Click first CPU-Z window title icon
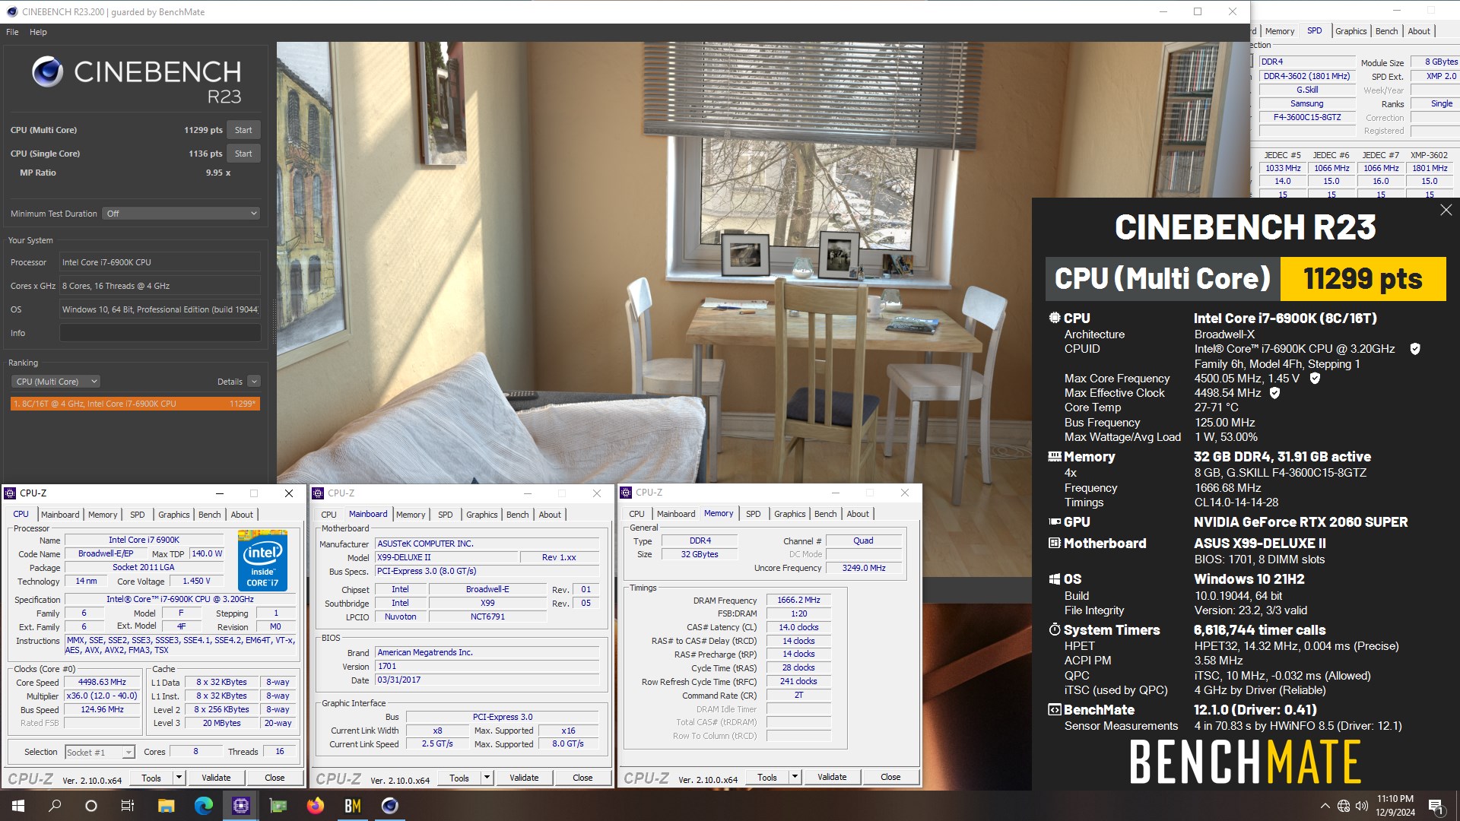This screenshot has width=1460, height=821. tap(10, 493)
